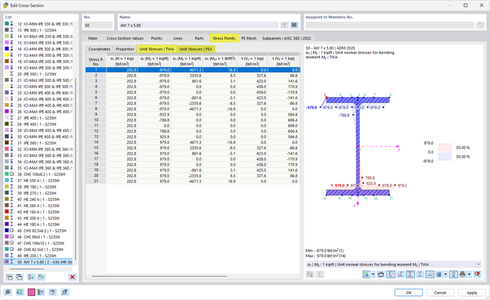The height and width of the screenshot is (300, 490).
Task: Click the blue -979.0 legend color swatch
Action: [x=445, y=156]
